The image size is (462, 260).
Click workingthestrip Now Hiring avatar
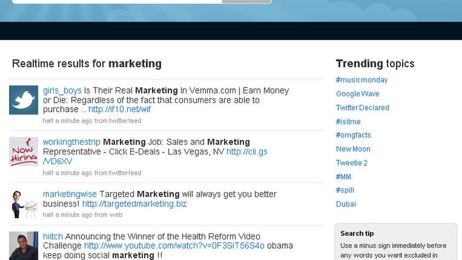pos(24,152)
